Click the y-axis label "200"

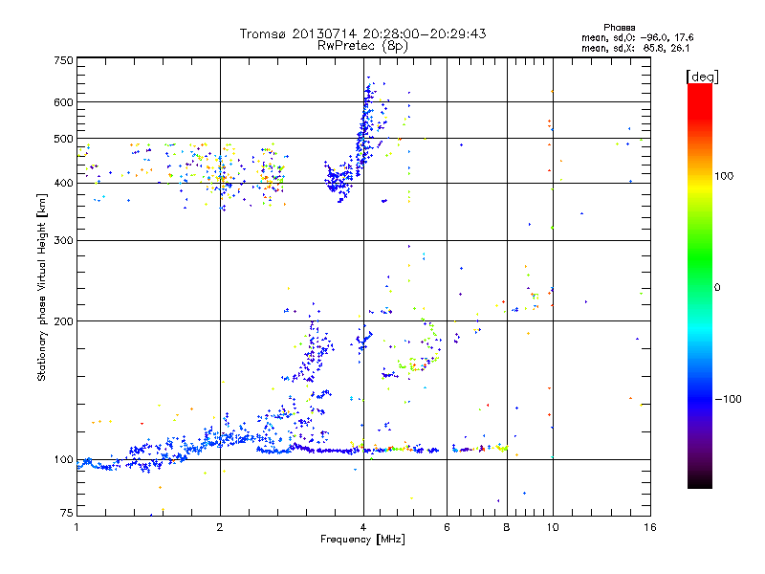[63, 321]
